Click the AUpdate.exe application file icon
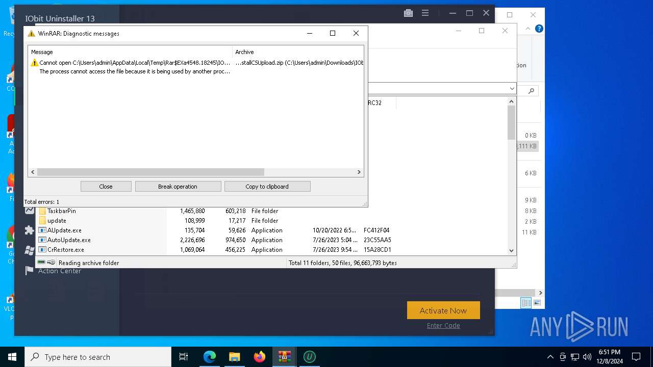 click(42, 230)
